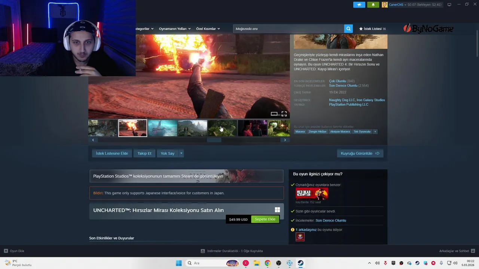Viewport: 479px width, 269px height.
Task: Show hidden tray icons chevron
Action: (x=369, y=263)
